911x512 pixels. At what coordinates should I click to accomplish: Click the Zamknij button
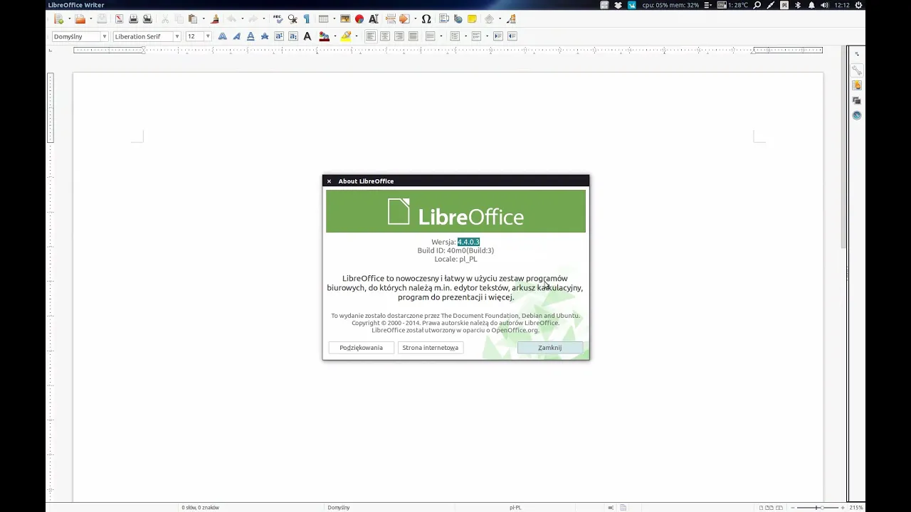pos(549,348)
